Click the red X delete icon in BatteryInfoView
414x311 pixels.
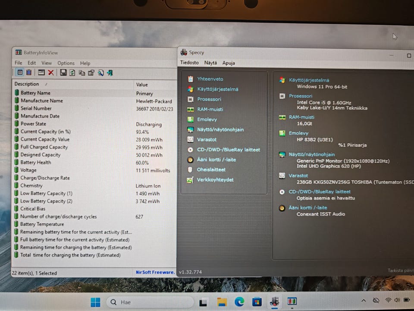(51, 73)
